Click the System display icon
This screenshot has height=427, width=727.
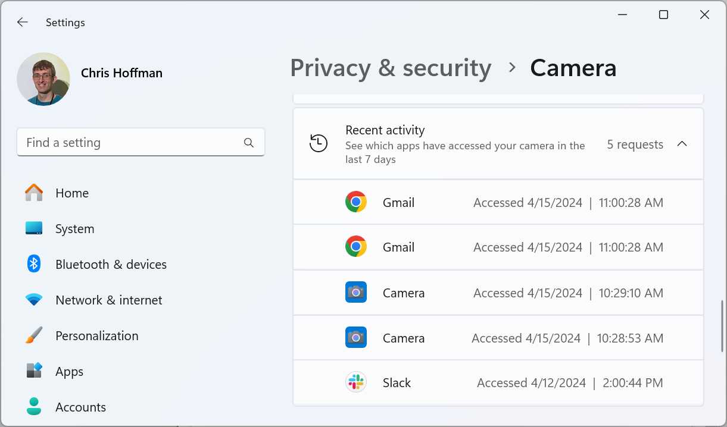click(x=34, y=228)
